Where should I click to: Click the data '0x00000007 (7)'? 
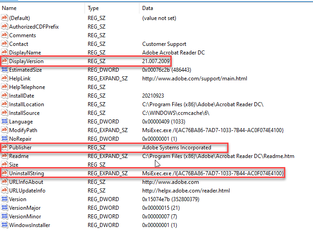click(159, 217)
